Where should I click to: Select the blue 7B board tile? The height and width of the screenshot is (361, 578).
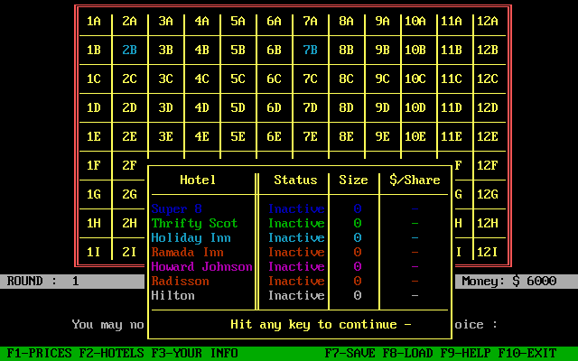(x=311, y=50)
